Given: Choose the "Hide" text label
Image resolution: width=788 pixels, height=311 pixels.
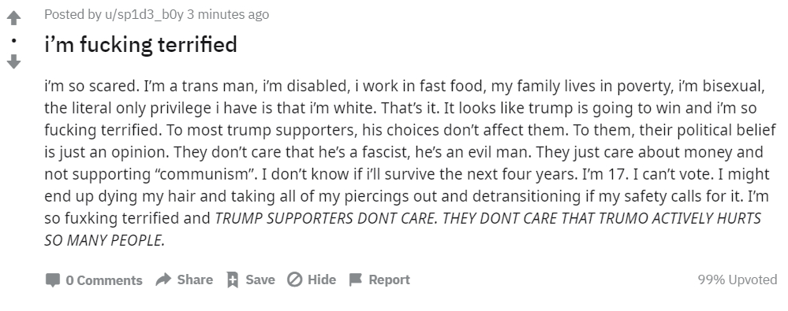Looking at the screenshot, I should 322,280.
